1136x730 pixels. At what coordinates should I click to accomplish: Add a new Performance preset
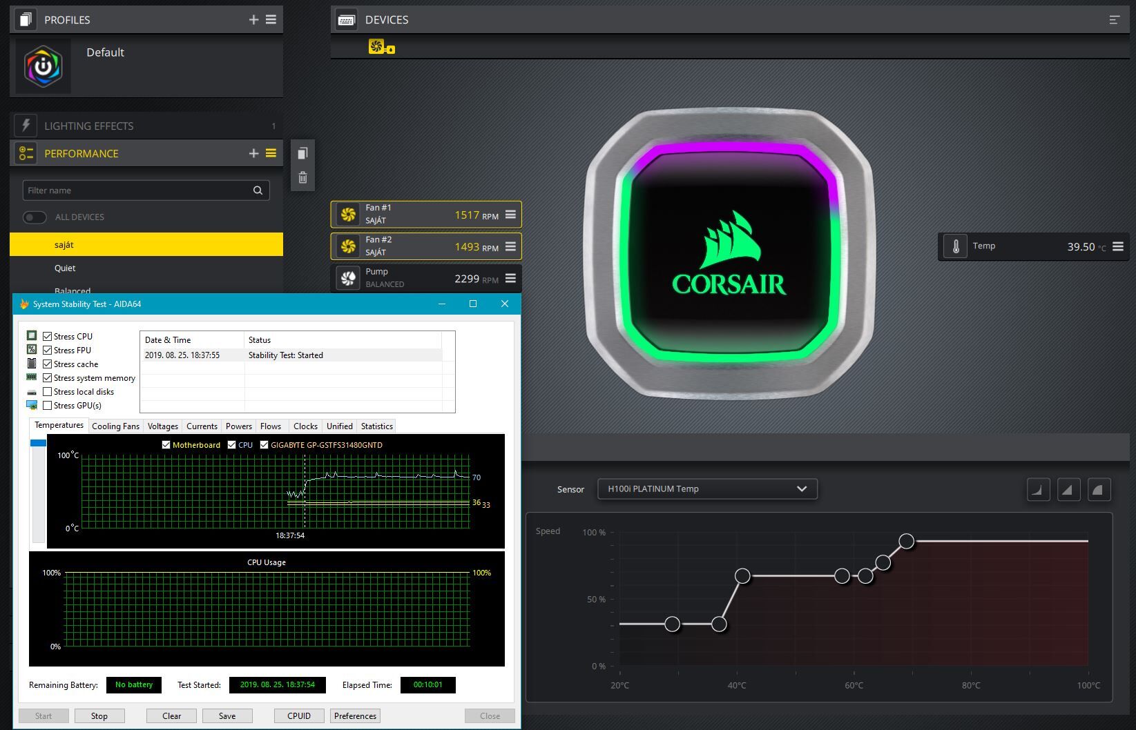[253, 153]
